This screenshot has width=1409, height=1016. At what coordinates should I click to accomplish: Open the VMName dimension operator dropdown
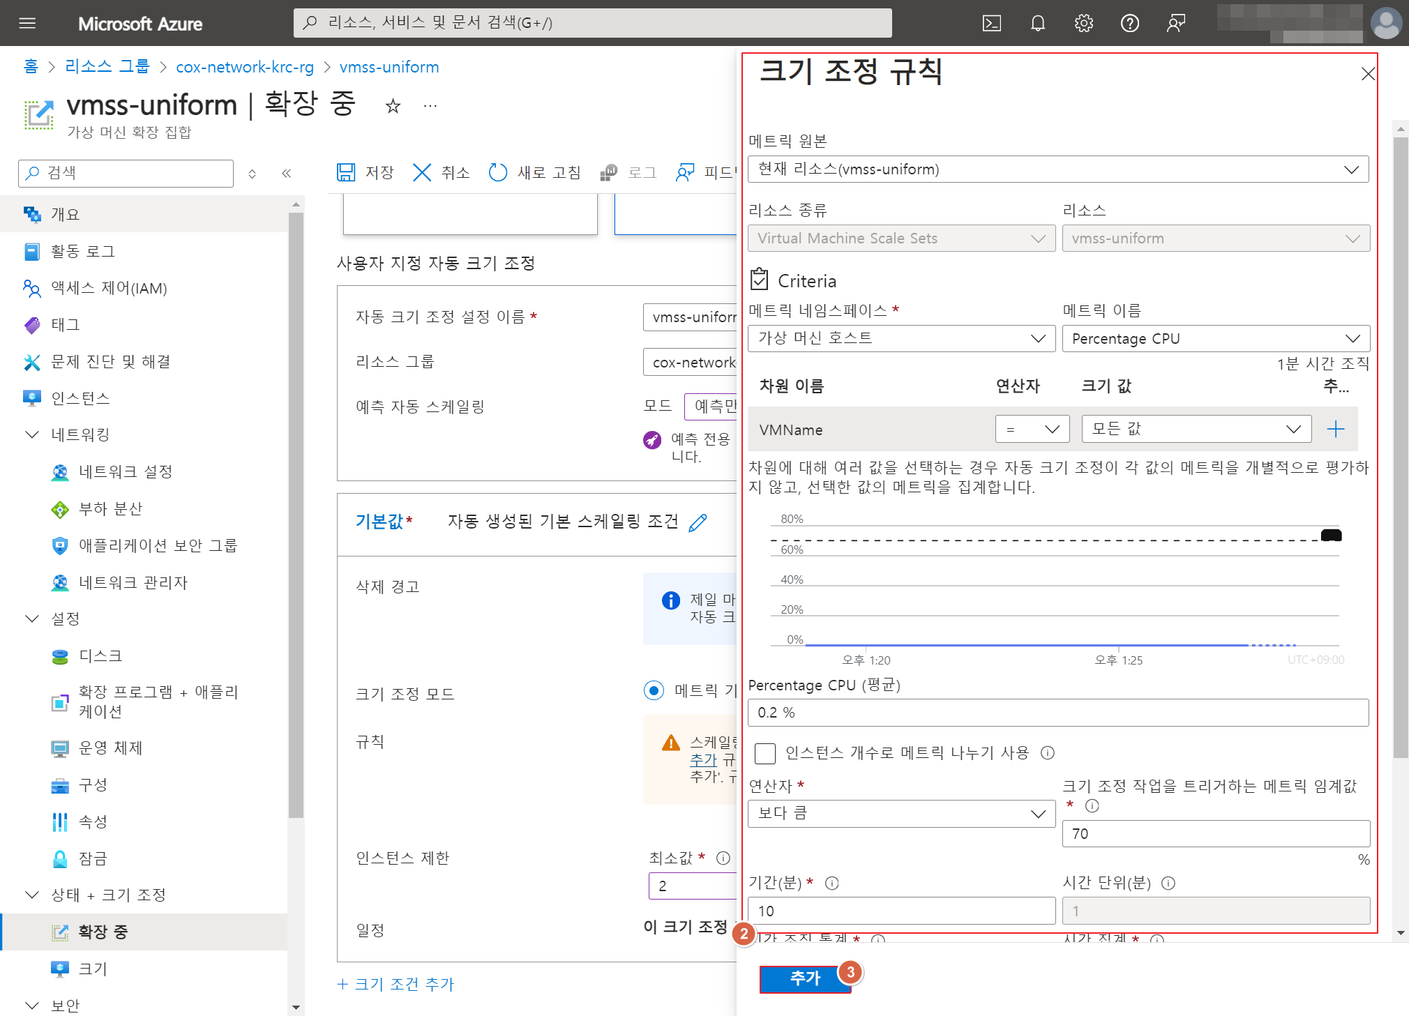click(1032, 429)
